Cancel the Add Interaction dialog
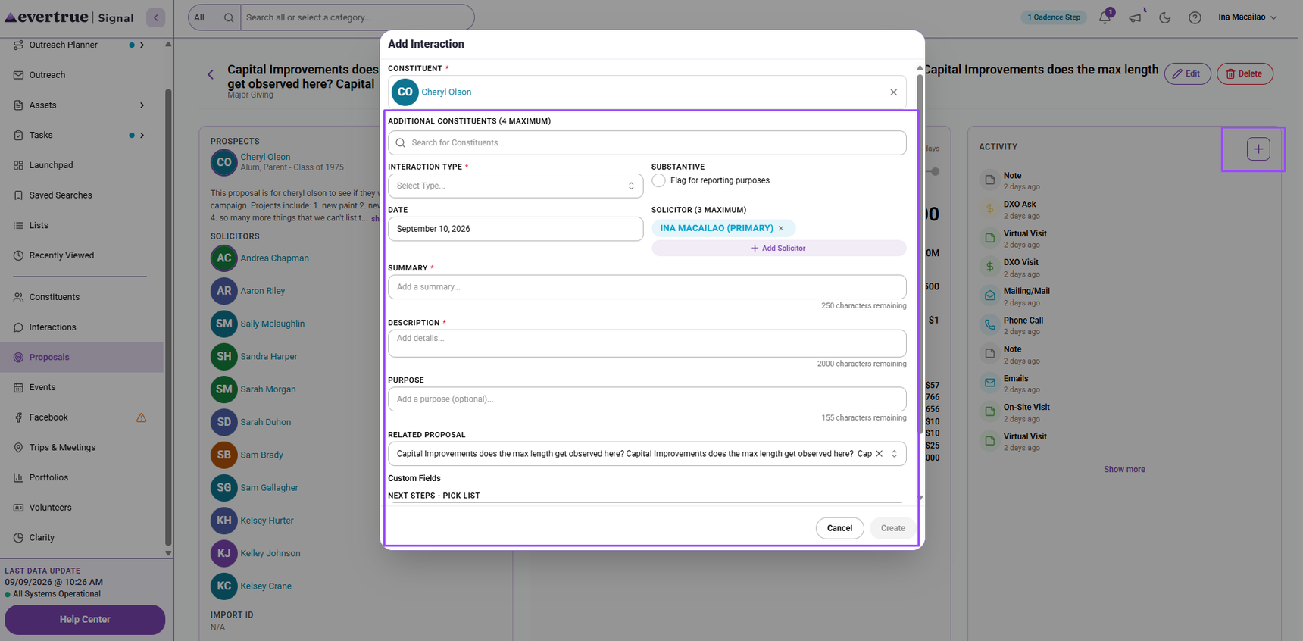 click(x=839, y=528)
